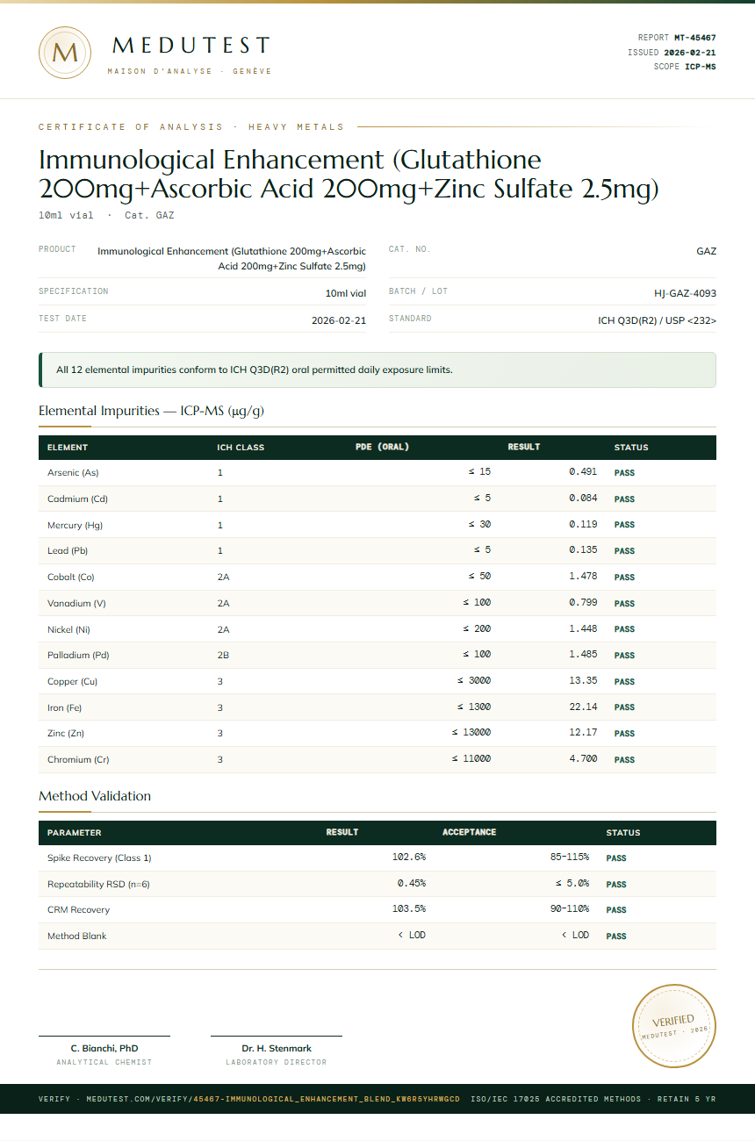Click Lead result value 0.135
This screenshot has width=755, height=1141.
click(x=583, y=550)
